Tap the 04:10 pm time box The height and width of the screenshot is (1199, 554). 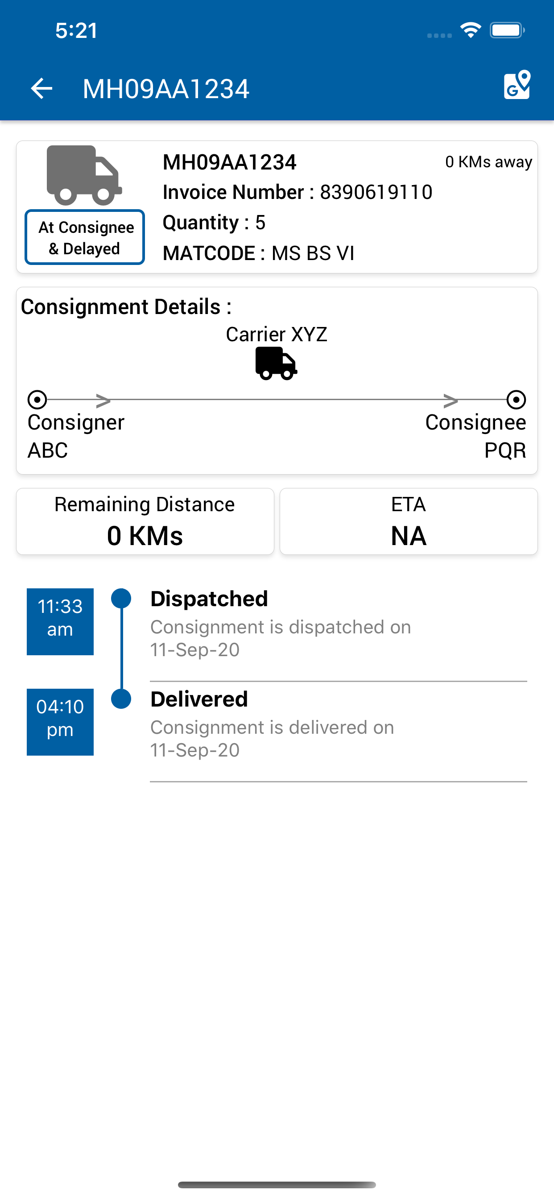[60, 722]
